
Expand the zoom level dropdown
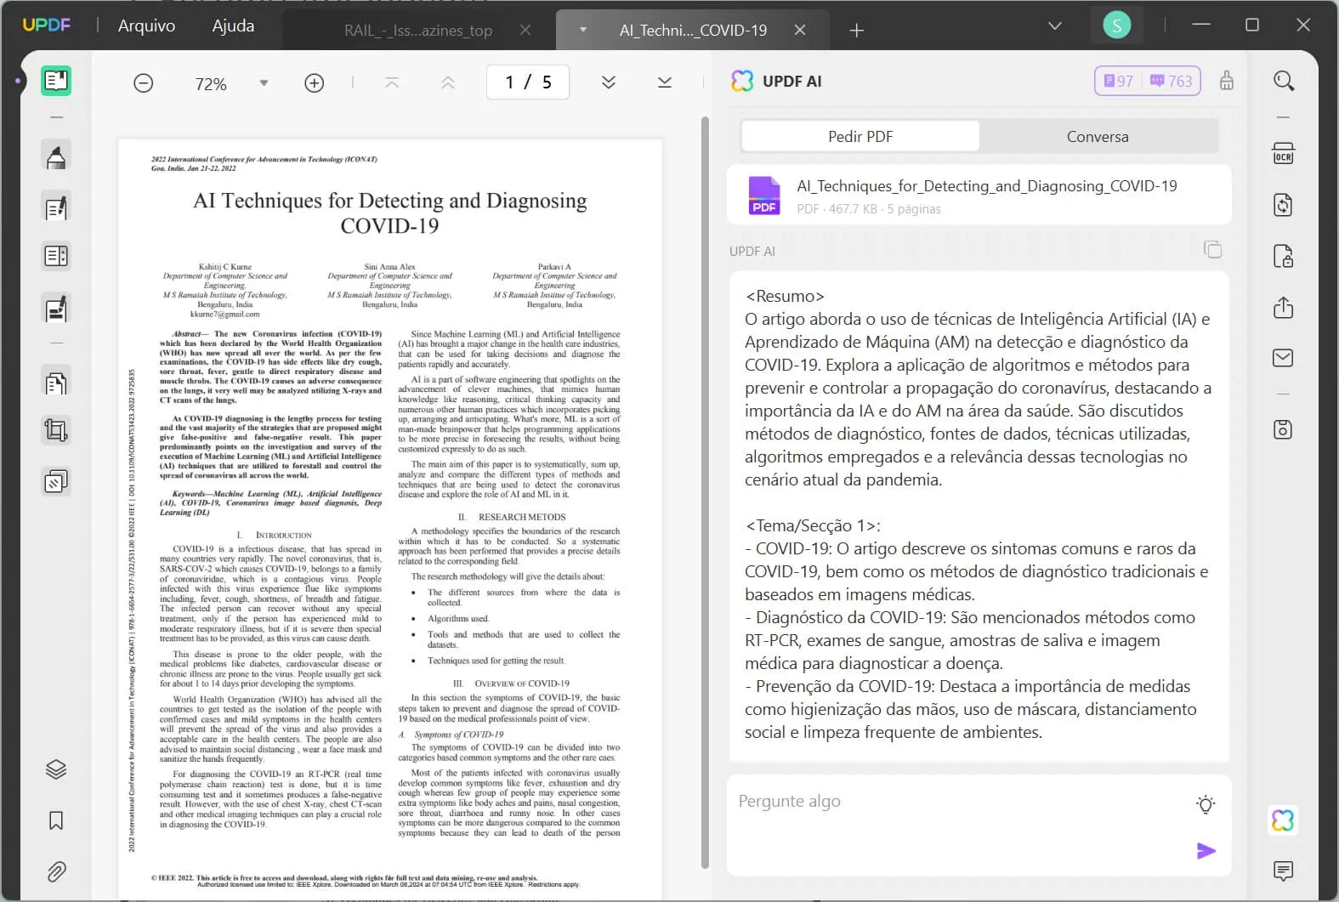point(264,82)
